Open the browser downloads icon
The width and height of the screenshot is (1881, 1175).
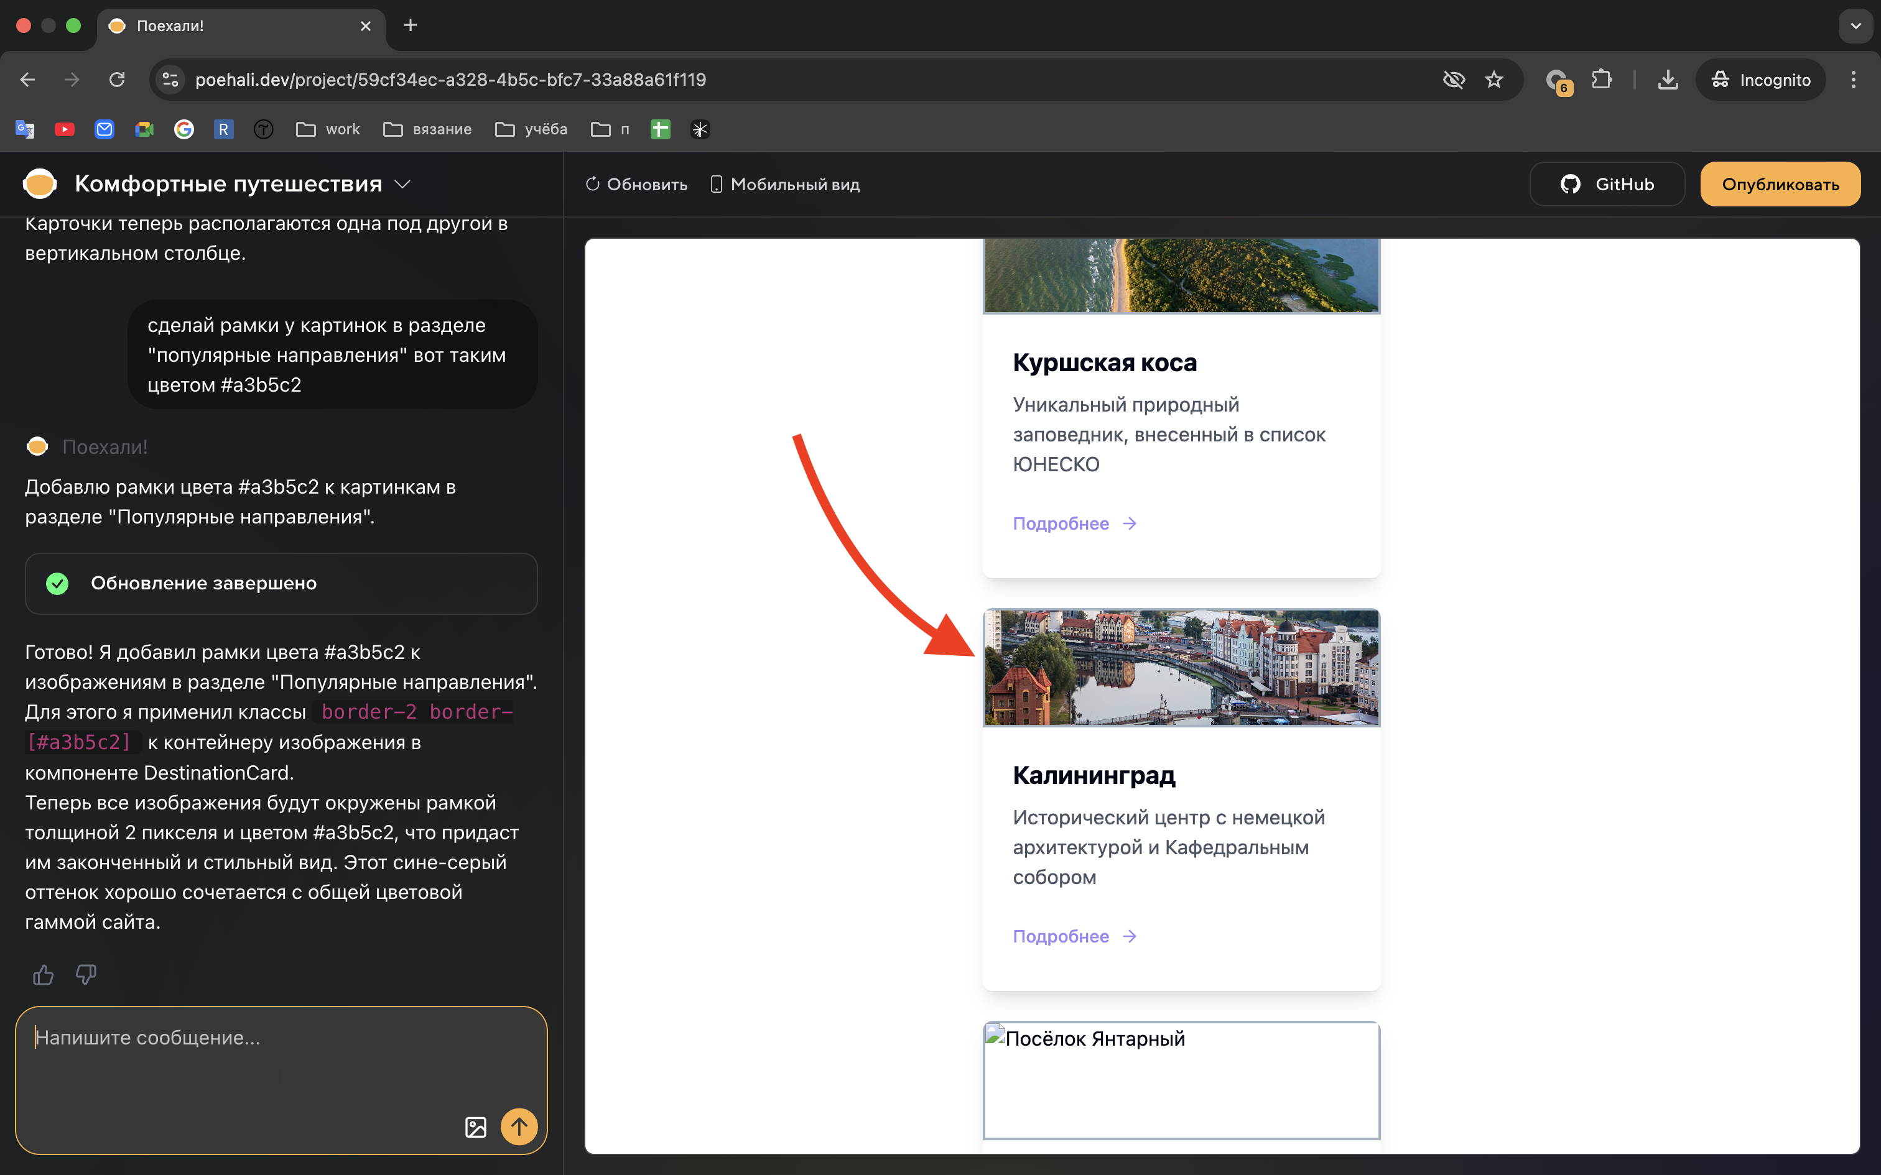point(1667,80)
